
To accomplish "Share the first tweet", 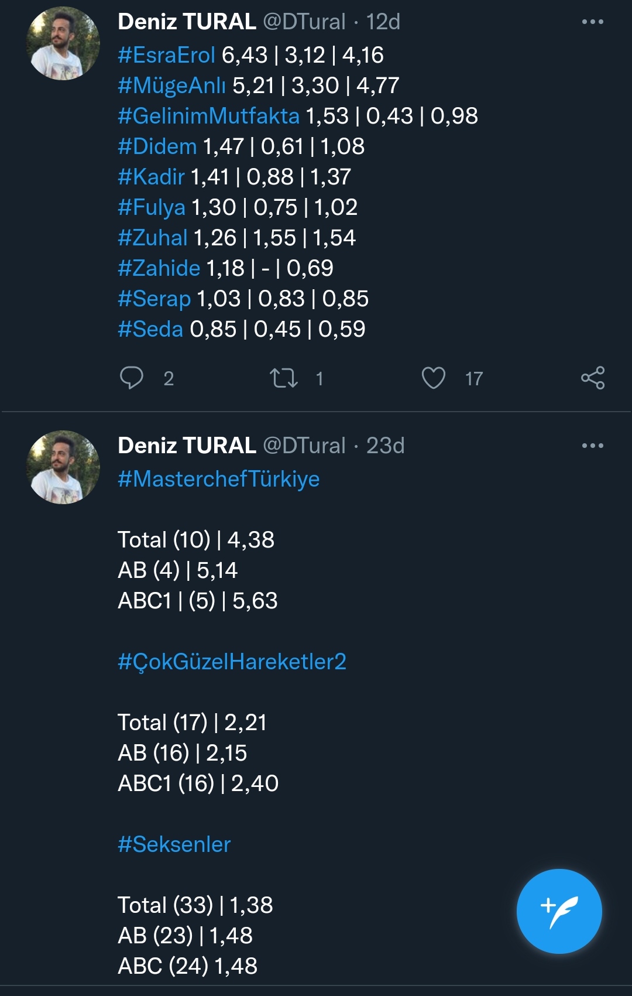I will click(593, 378).
